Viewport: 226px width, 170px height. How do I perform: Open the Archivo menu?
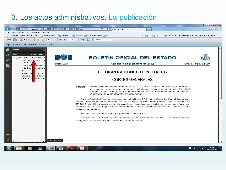tap(11, 32)
